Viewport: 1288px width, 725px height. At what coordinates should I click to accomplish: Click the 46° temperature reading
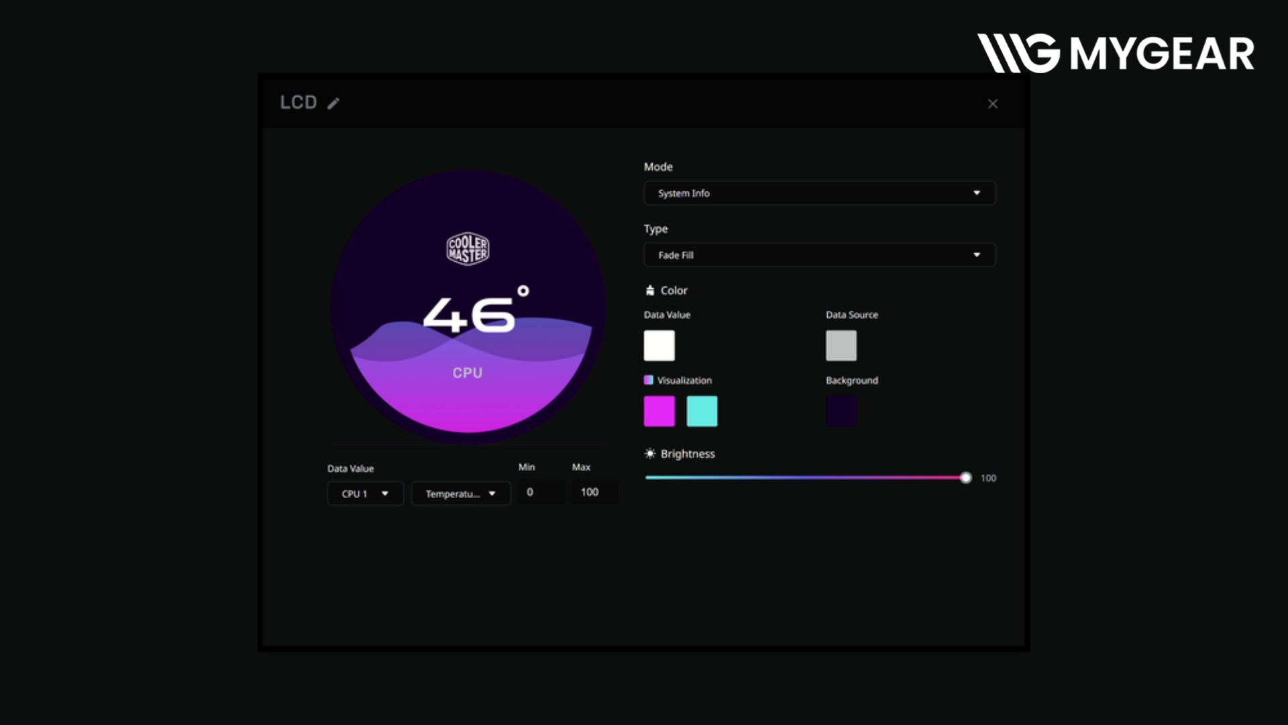point(475,310)
